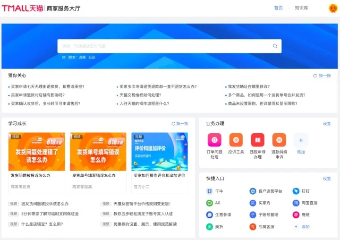Viewport: 340px width, 240px height.
Task: Open card title 买家如何操作评价和追加评价
Action: pos(160,175)
